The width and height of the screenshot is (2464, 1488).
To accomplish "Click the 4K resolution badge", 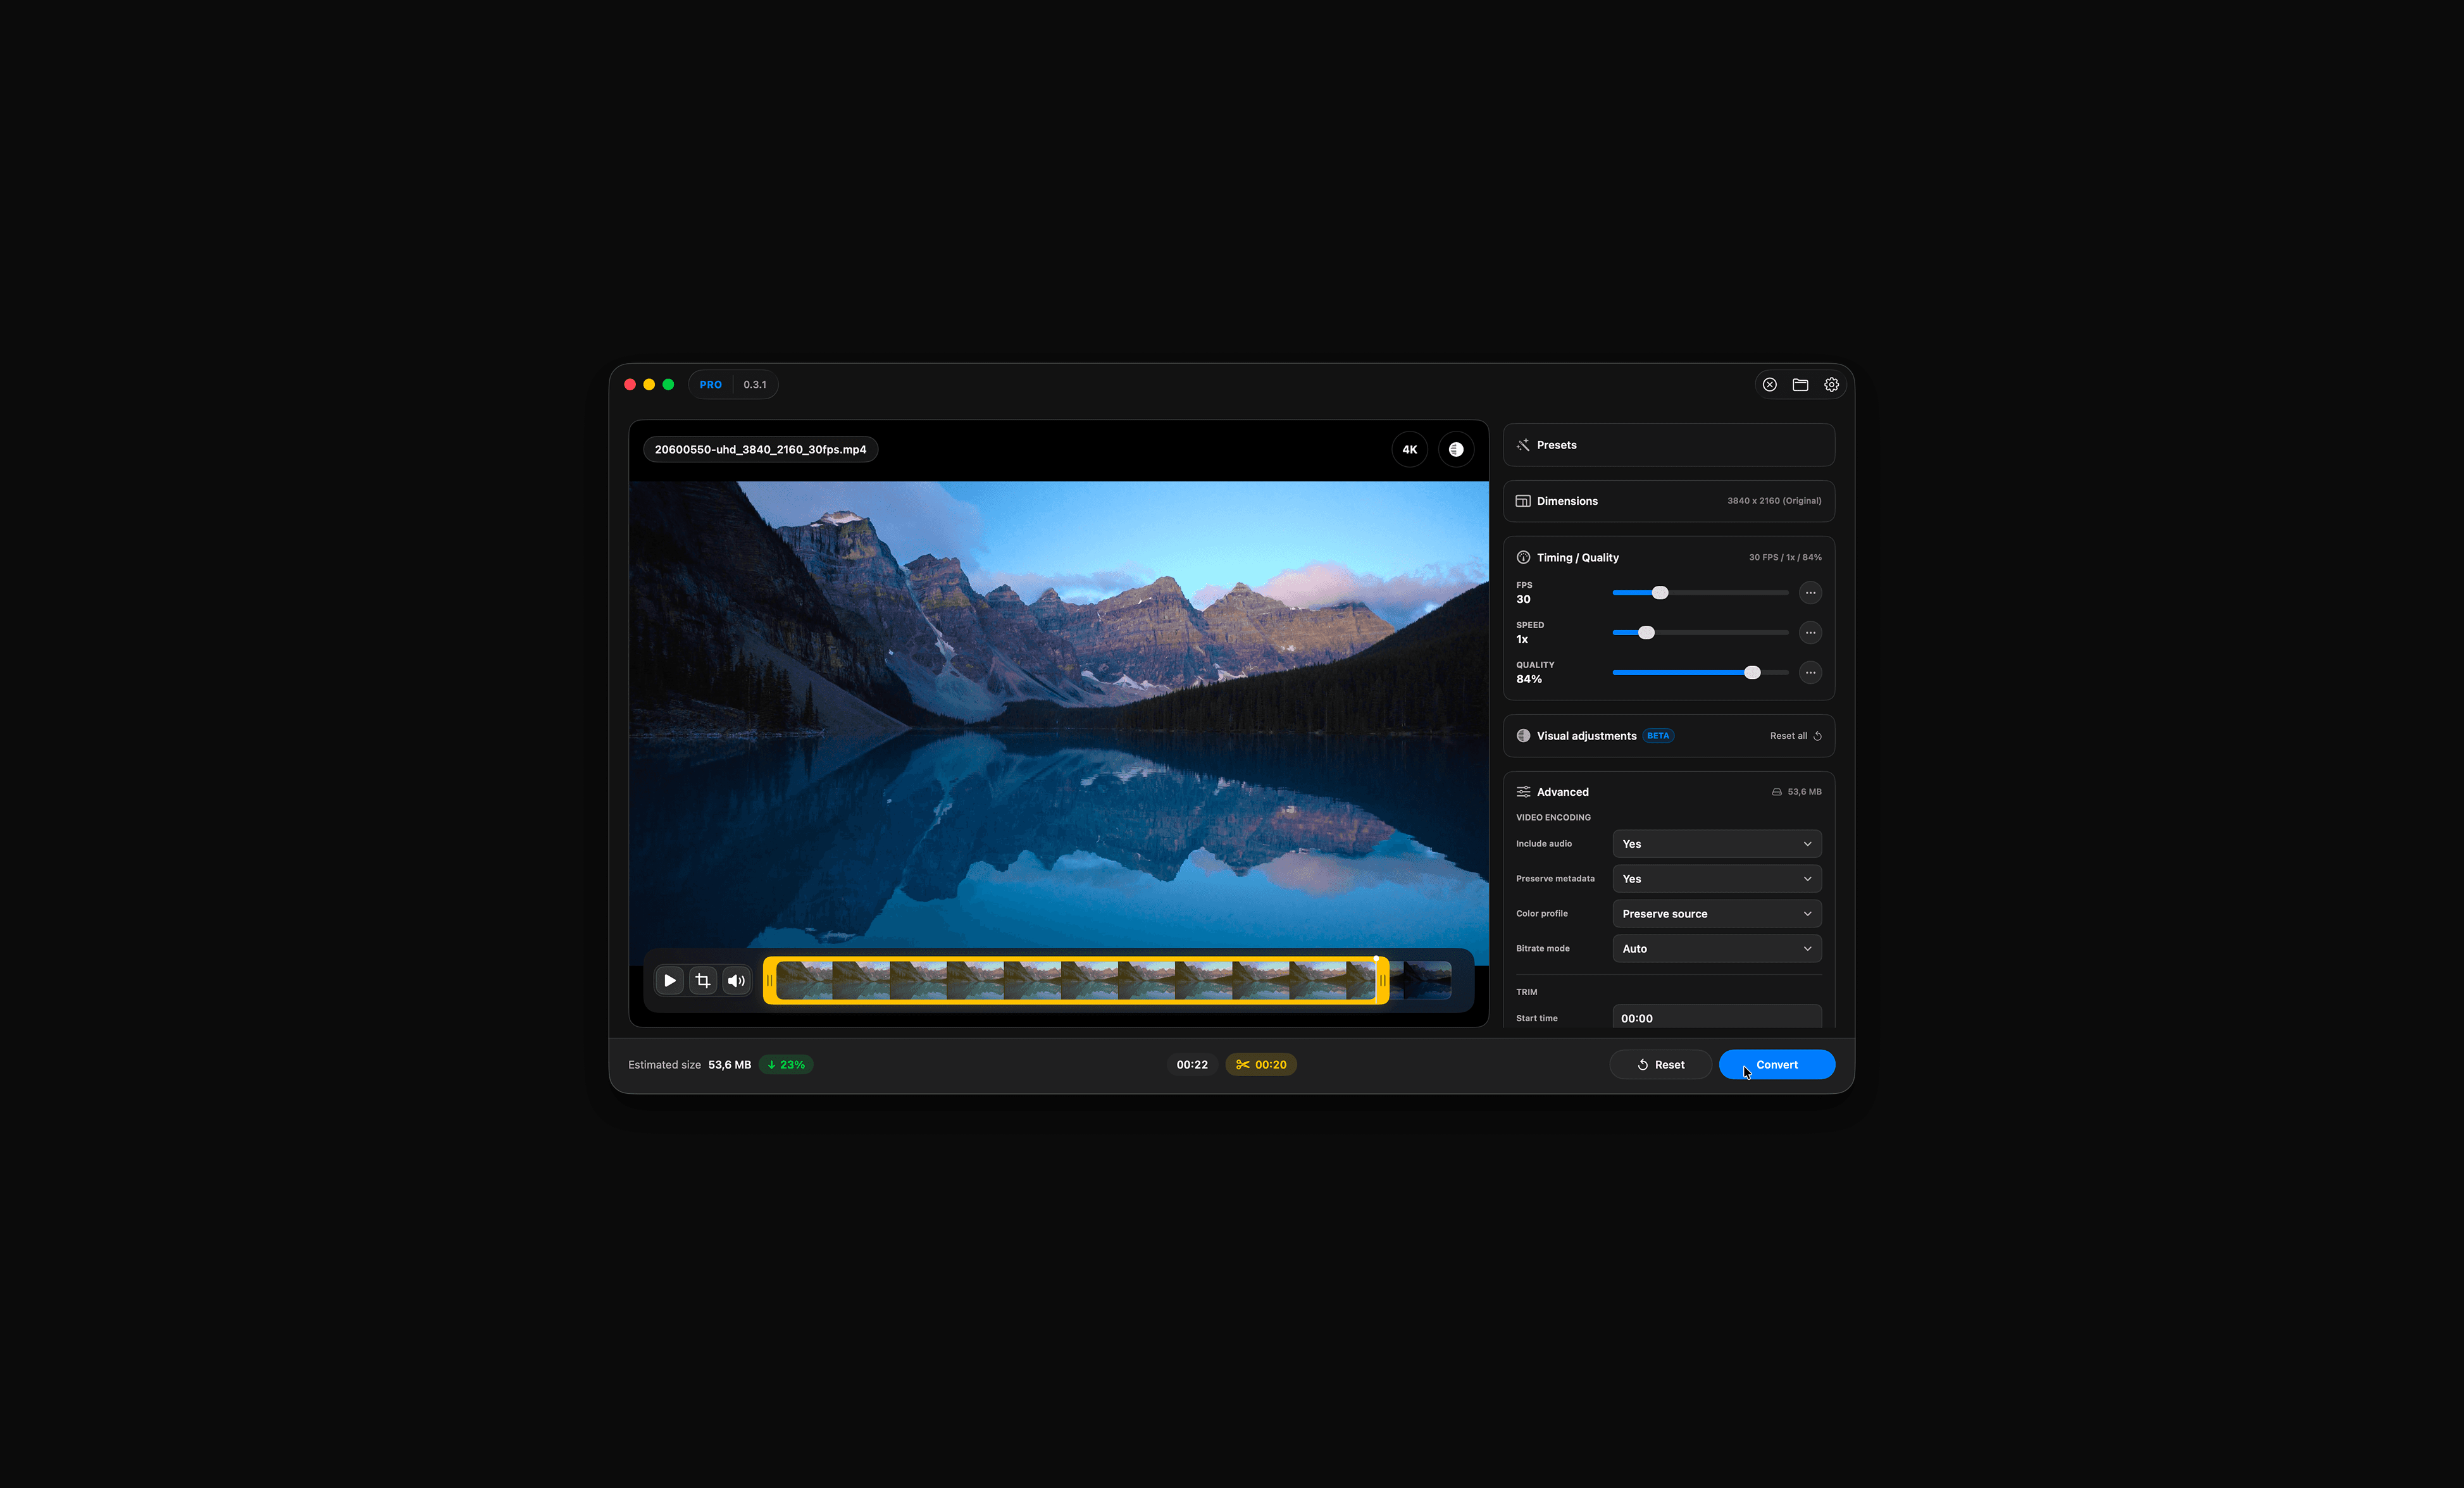I will 1409,449.
